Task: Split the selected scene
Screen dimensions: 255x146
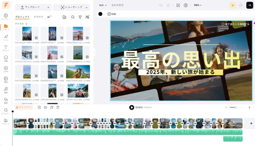Action: (x=46, y=107)
